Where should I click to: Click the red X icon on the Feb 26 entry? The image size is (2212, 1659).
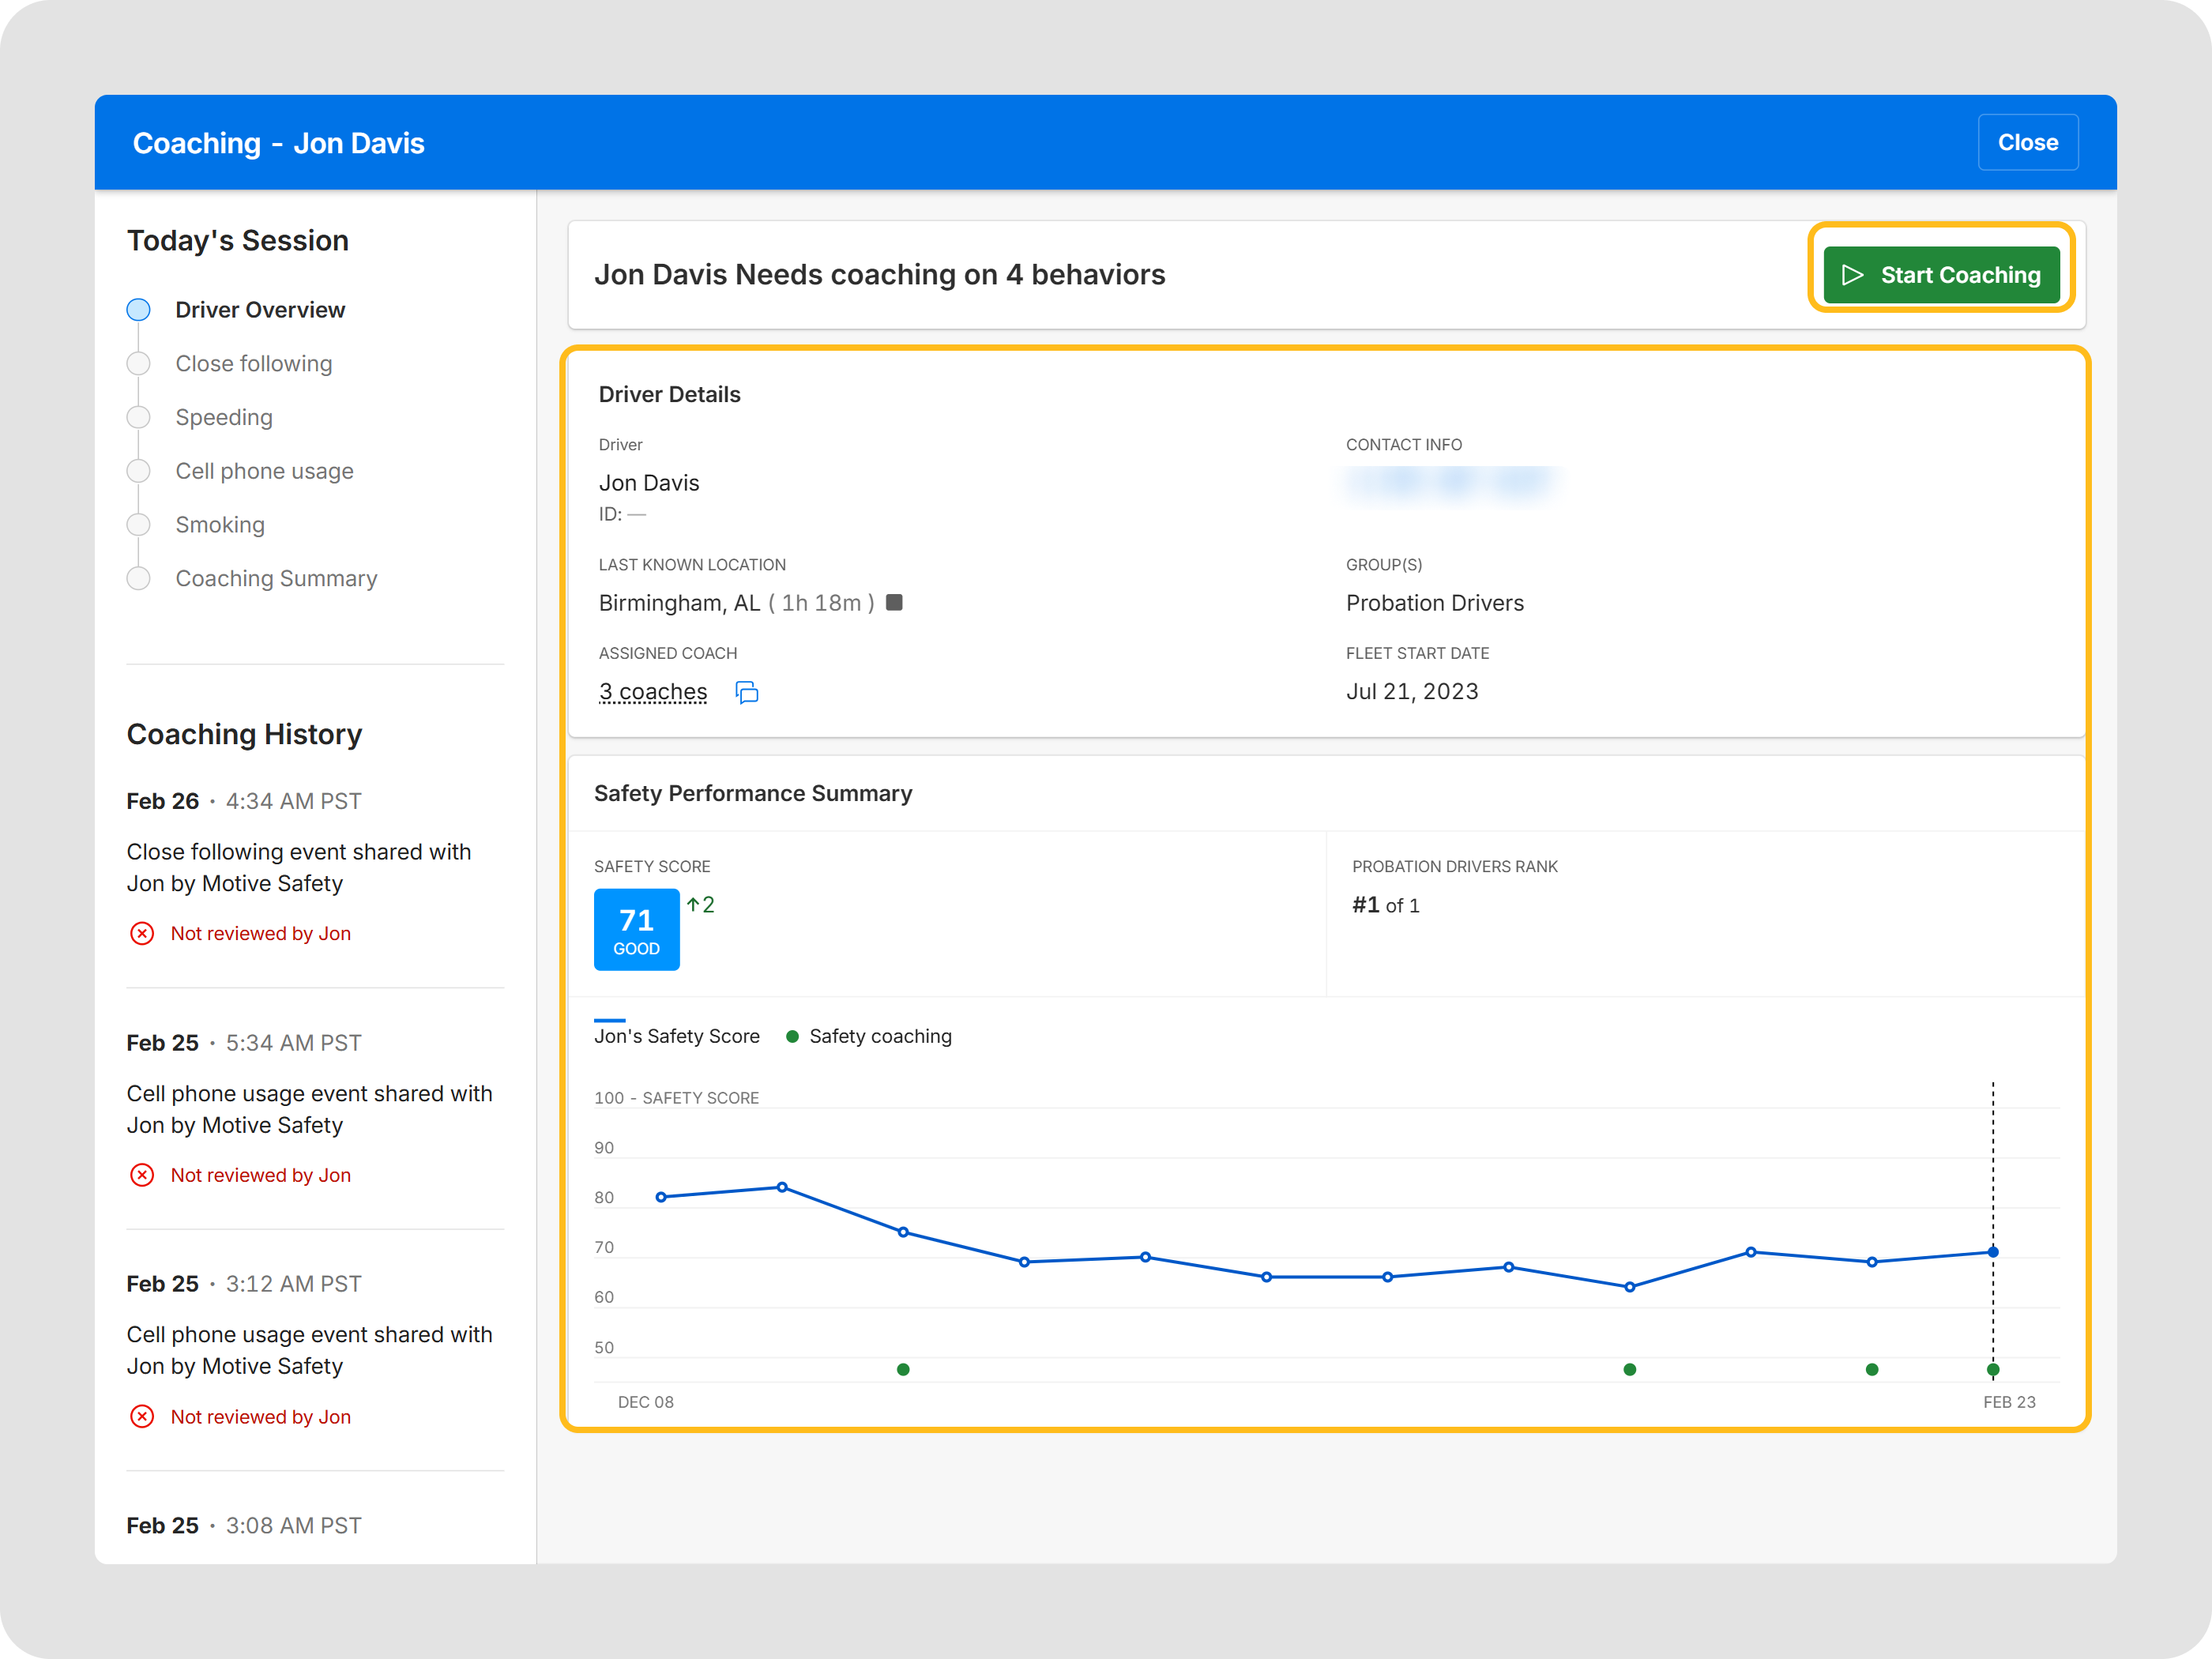[142, 933]
